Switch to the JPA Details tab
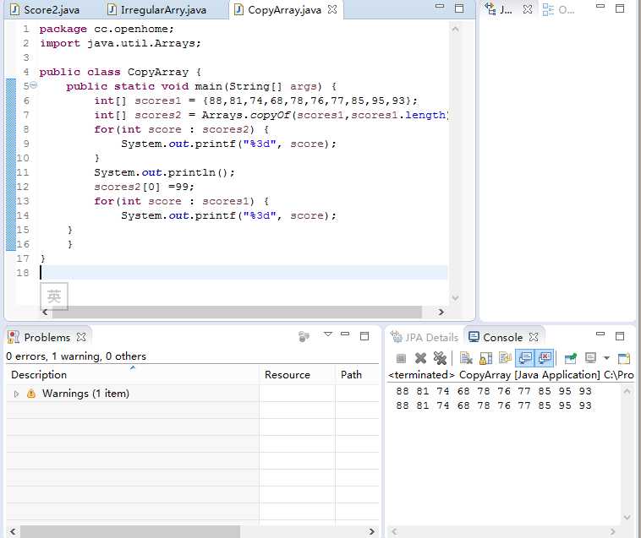 [425, 338]
